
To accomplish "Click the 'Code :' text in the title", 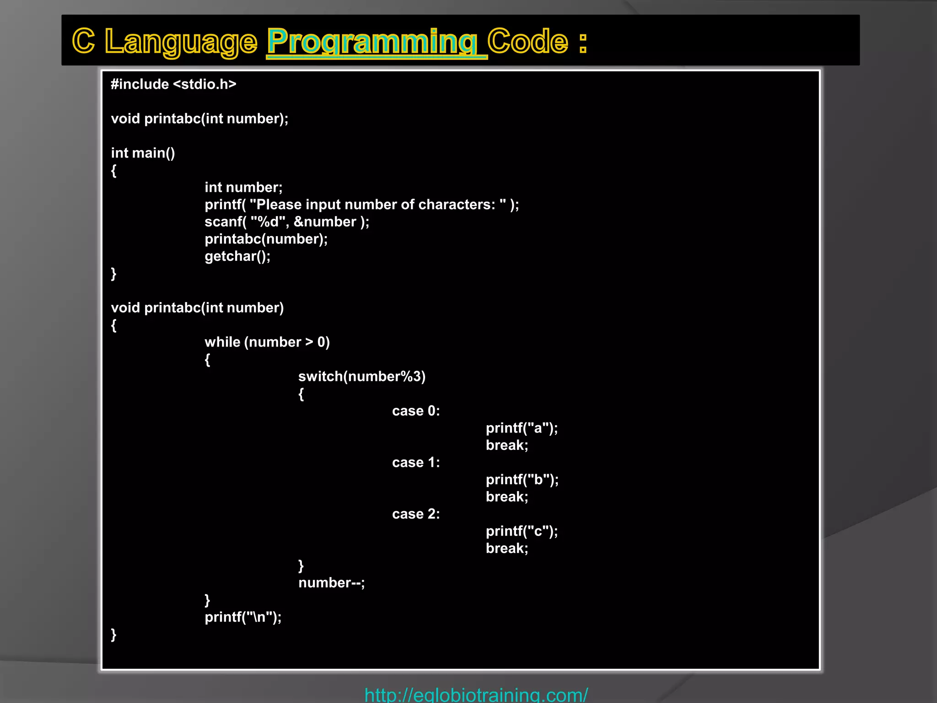I will click(538, 41).
